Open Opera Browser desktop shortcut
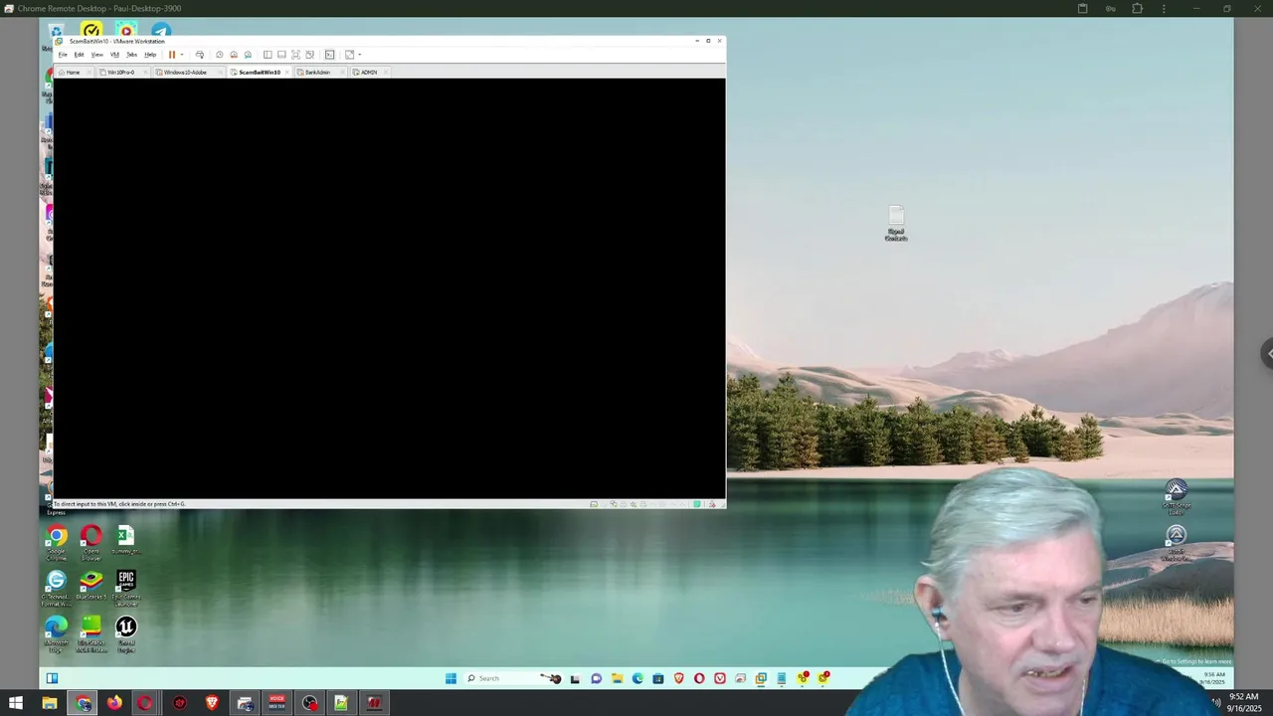This screenshot has height=716, width=1273. 91,542
